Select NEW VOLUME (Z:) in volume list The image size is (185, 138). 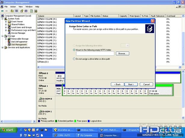click(x=47, y=59)
